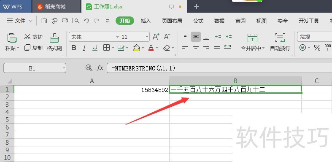Screen dimensions: 332x162
Task: Click the zoom magnifier beside fx
Action: tap(89, 68)
